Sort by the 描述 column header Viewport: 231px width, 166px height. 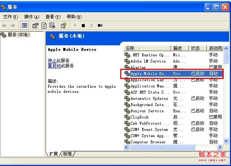(x=180, y=48)
